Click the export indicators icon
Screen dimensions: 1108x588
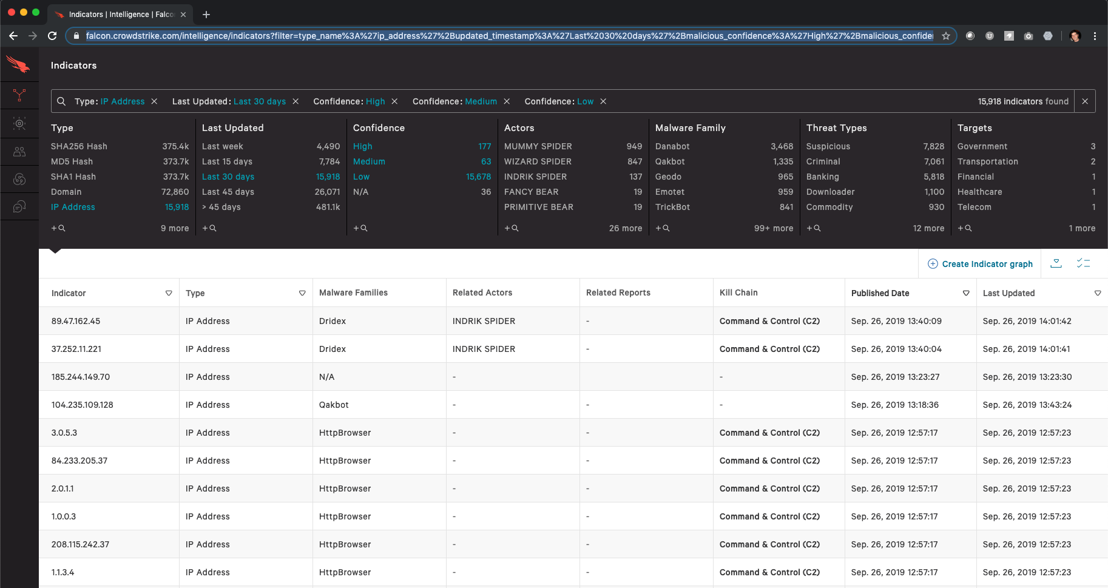pyautogui.click(x=1056, y=263)
